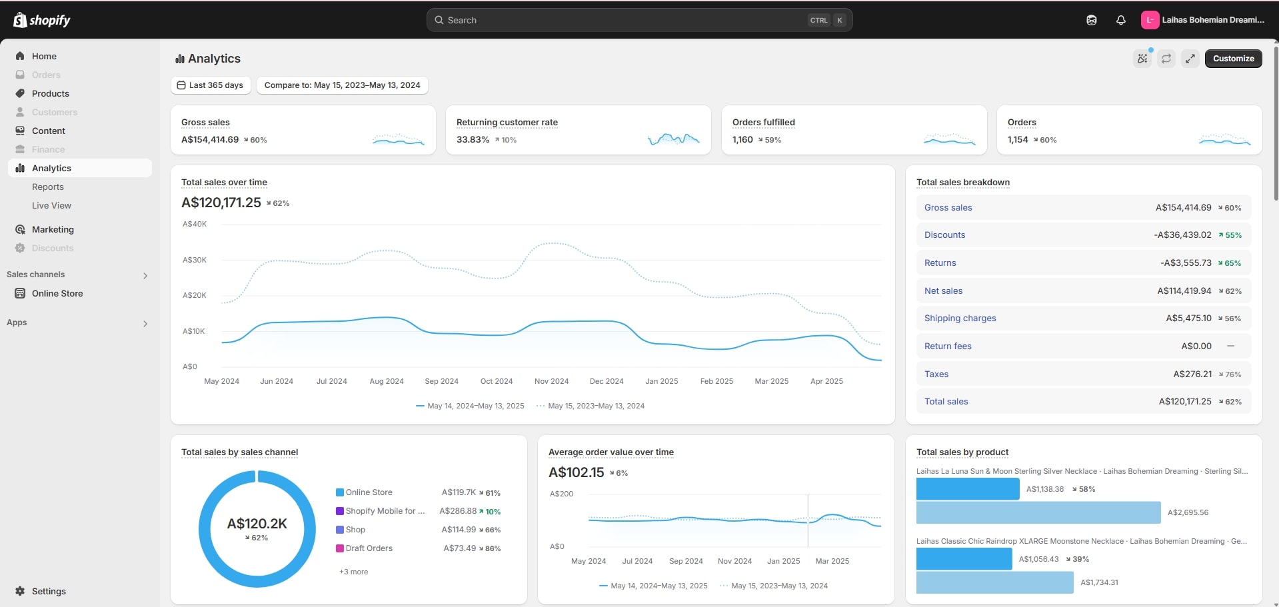Open the notifications bell
This screenshot has height=607, width=1279.
(x=1120, y=20)
